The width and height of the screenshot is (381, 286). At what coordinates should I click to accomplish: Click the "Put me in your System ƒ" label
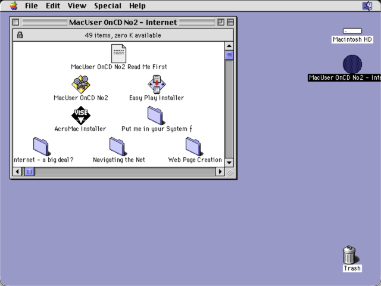(157, 129)
